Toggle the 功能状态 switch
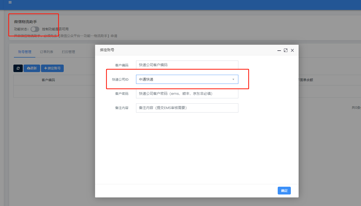 (x=35, y=29)
